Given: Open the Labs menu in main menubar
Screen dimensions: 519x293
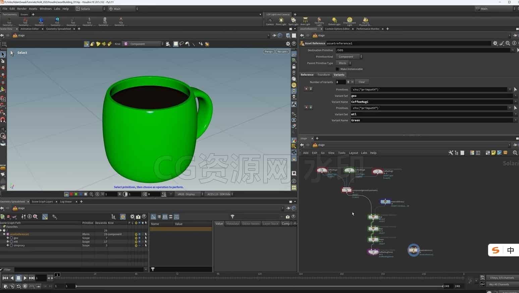Looking at the screenshot, I should coord(57,9).
